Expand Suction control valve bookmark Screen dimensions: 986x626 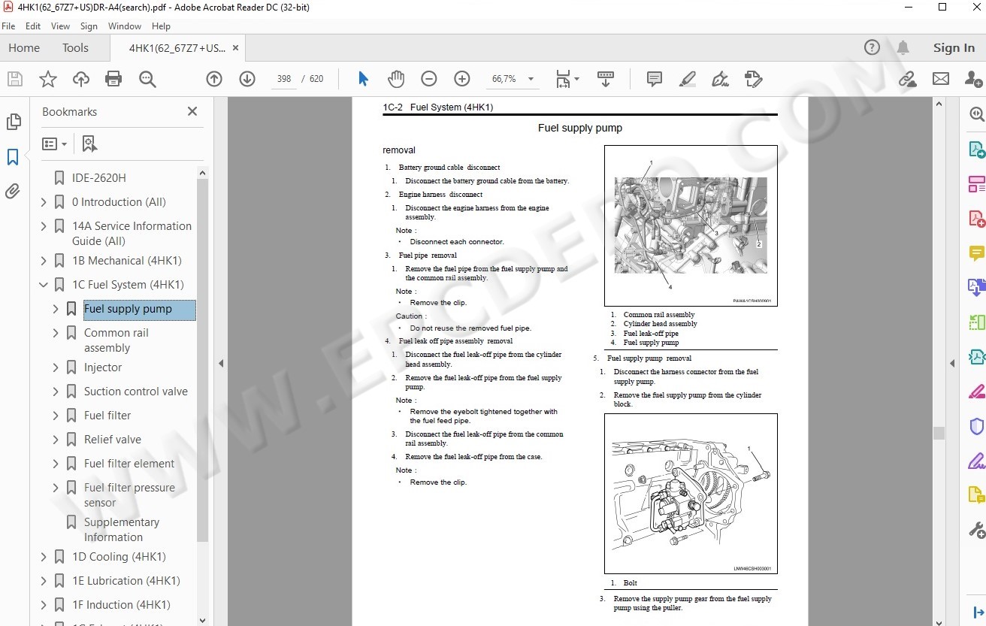tap(56, 392)
